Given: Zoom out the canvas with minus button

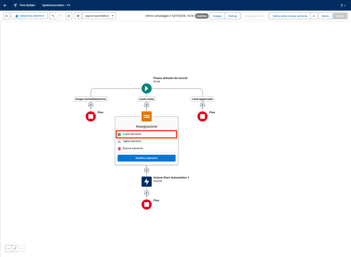Looking at the screenshot, I should pyautogui.click(x=9, y=248).
